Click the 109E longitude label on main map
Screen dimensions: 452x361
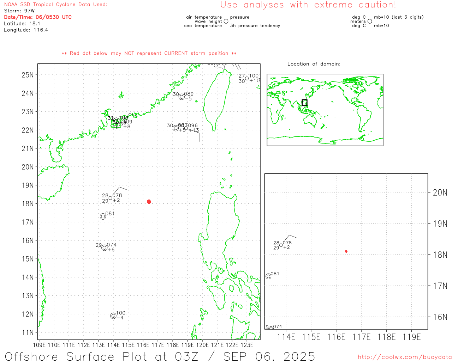[39, 345]
